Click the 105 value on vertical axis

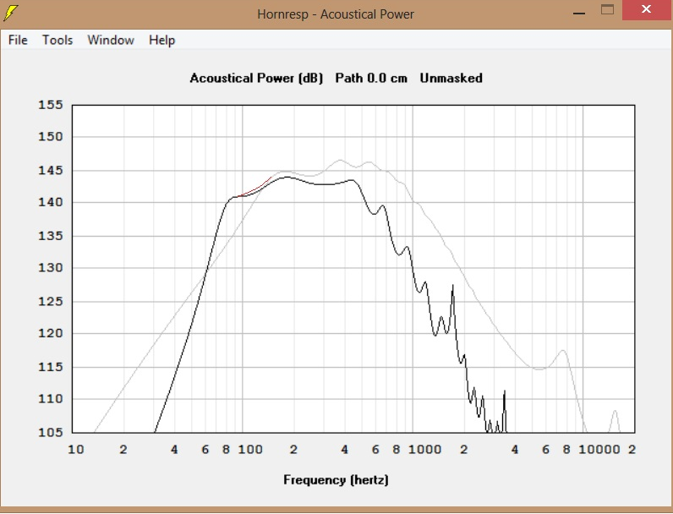pyautogui.click(x=51, y=432)
